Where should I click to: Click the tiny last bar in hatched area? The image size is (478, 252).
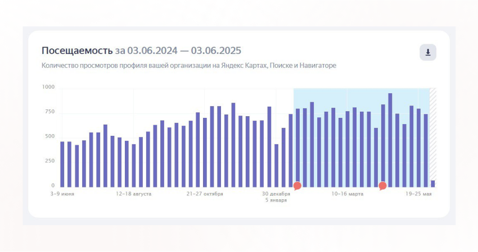433,184
